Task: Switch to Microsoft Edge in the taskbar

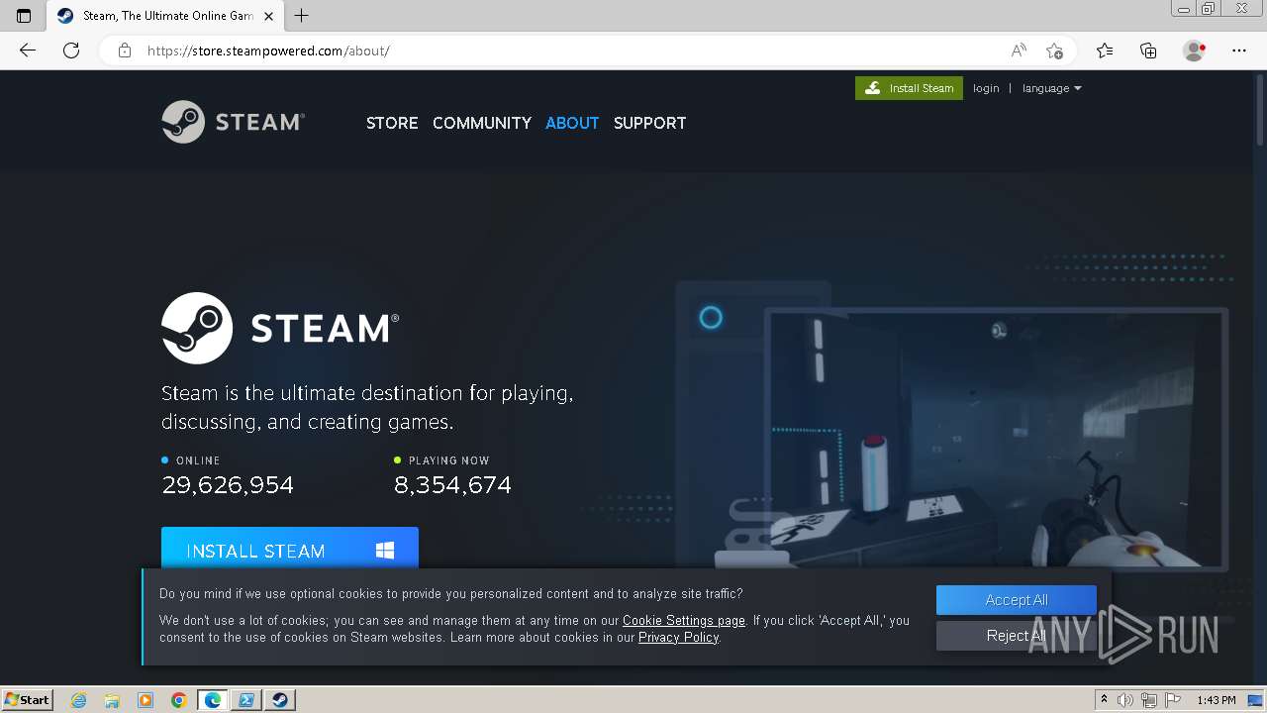Action: point(213,700)
